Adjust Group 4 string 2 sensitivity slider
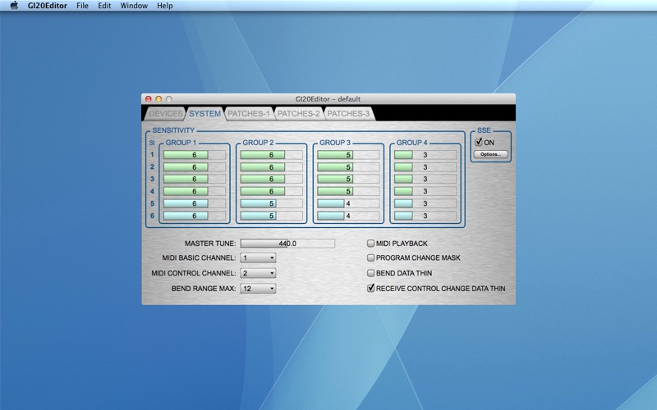The width and height of the screenshot is (657, 410). point(425,167)
